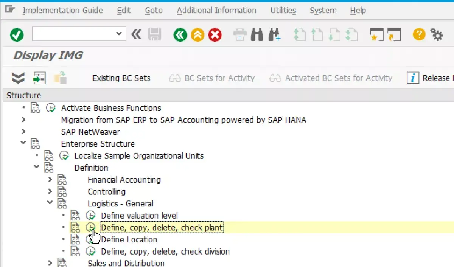The height and width of the screenshot is (267, 454).
Task: Open the Goto menu
Action: pos(154,11)
